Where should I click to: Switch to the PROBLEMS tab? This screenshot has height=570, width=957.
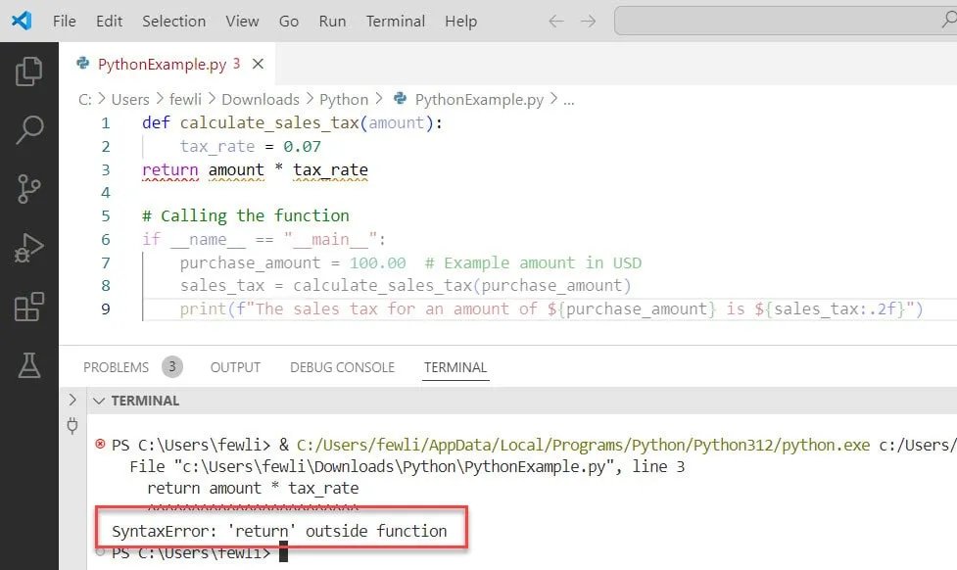(x=116, y=367)
